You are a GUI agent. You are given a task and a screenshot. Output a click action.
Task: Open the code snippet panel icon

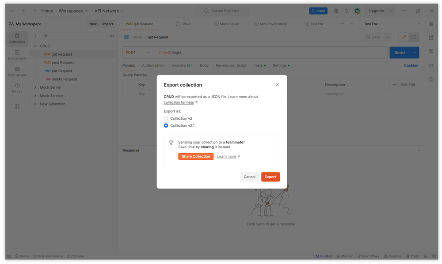(431, 66)
